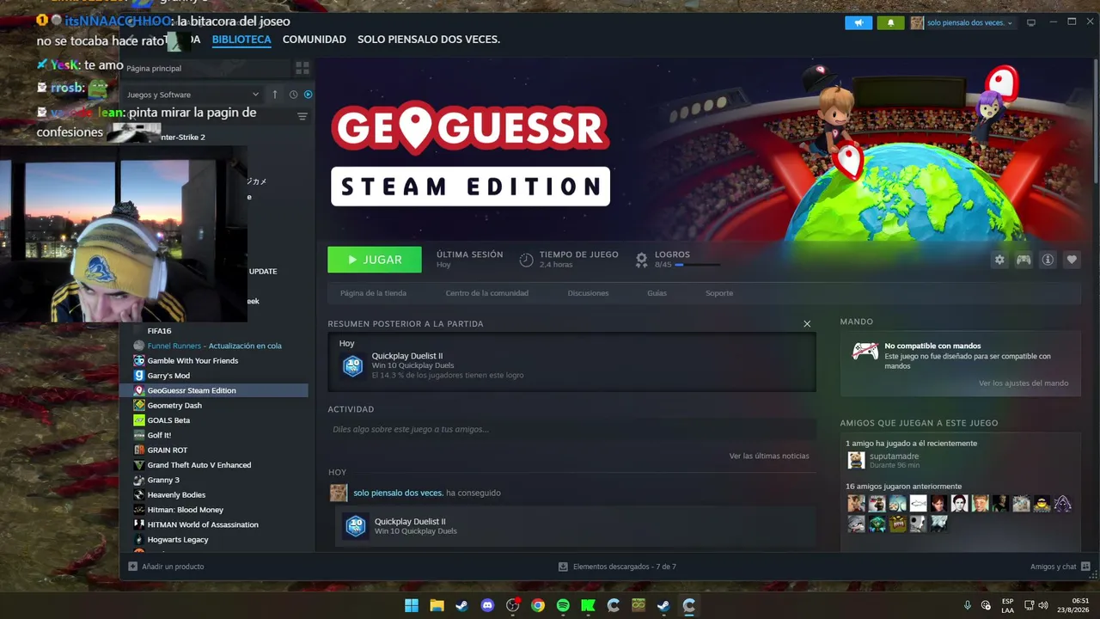Screen dimensions: 1100x619
Task: Close the post-game summary panel
Action: pyautogui.click(x=807, y=323)
